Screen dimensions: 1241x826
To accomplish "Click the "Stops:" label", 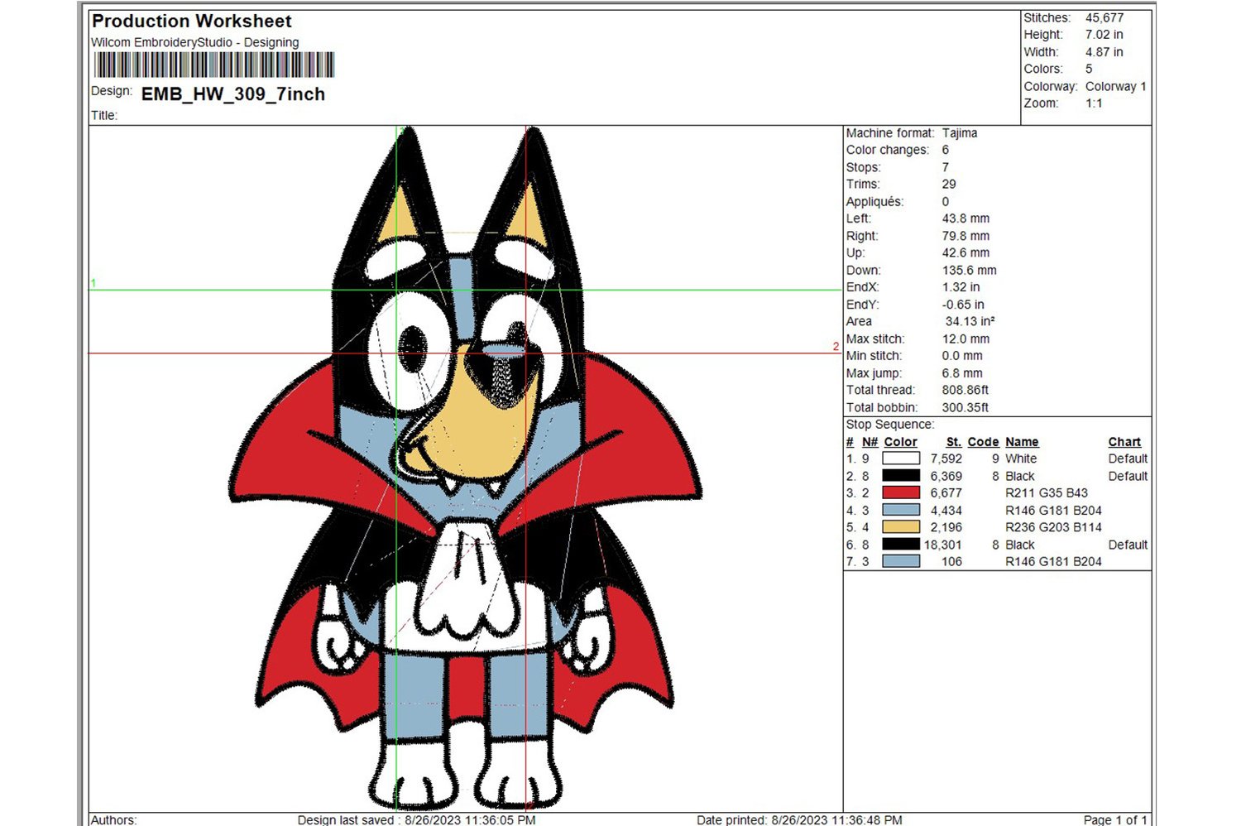I will tap(864, 167).
